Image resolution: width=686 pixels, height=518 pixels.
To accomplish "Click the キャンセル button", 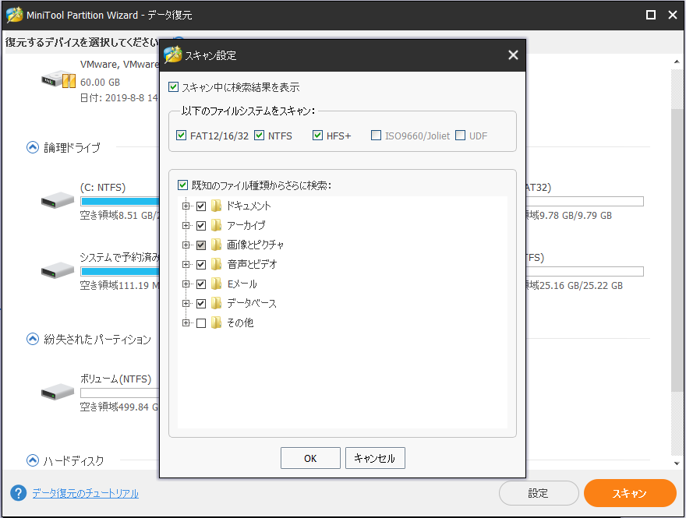I will click(375, 458).
